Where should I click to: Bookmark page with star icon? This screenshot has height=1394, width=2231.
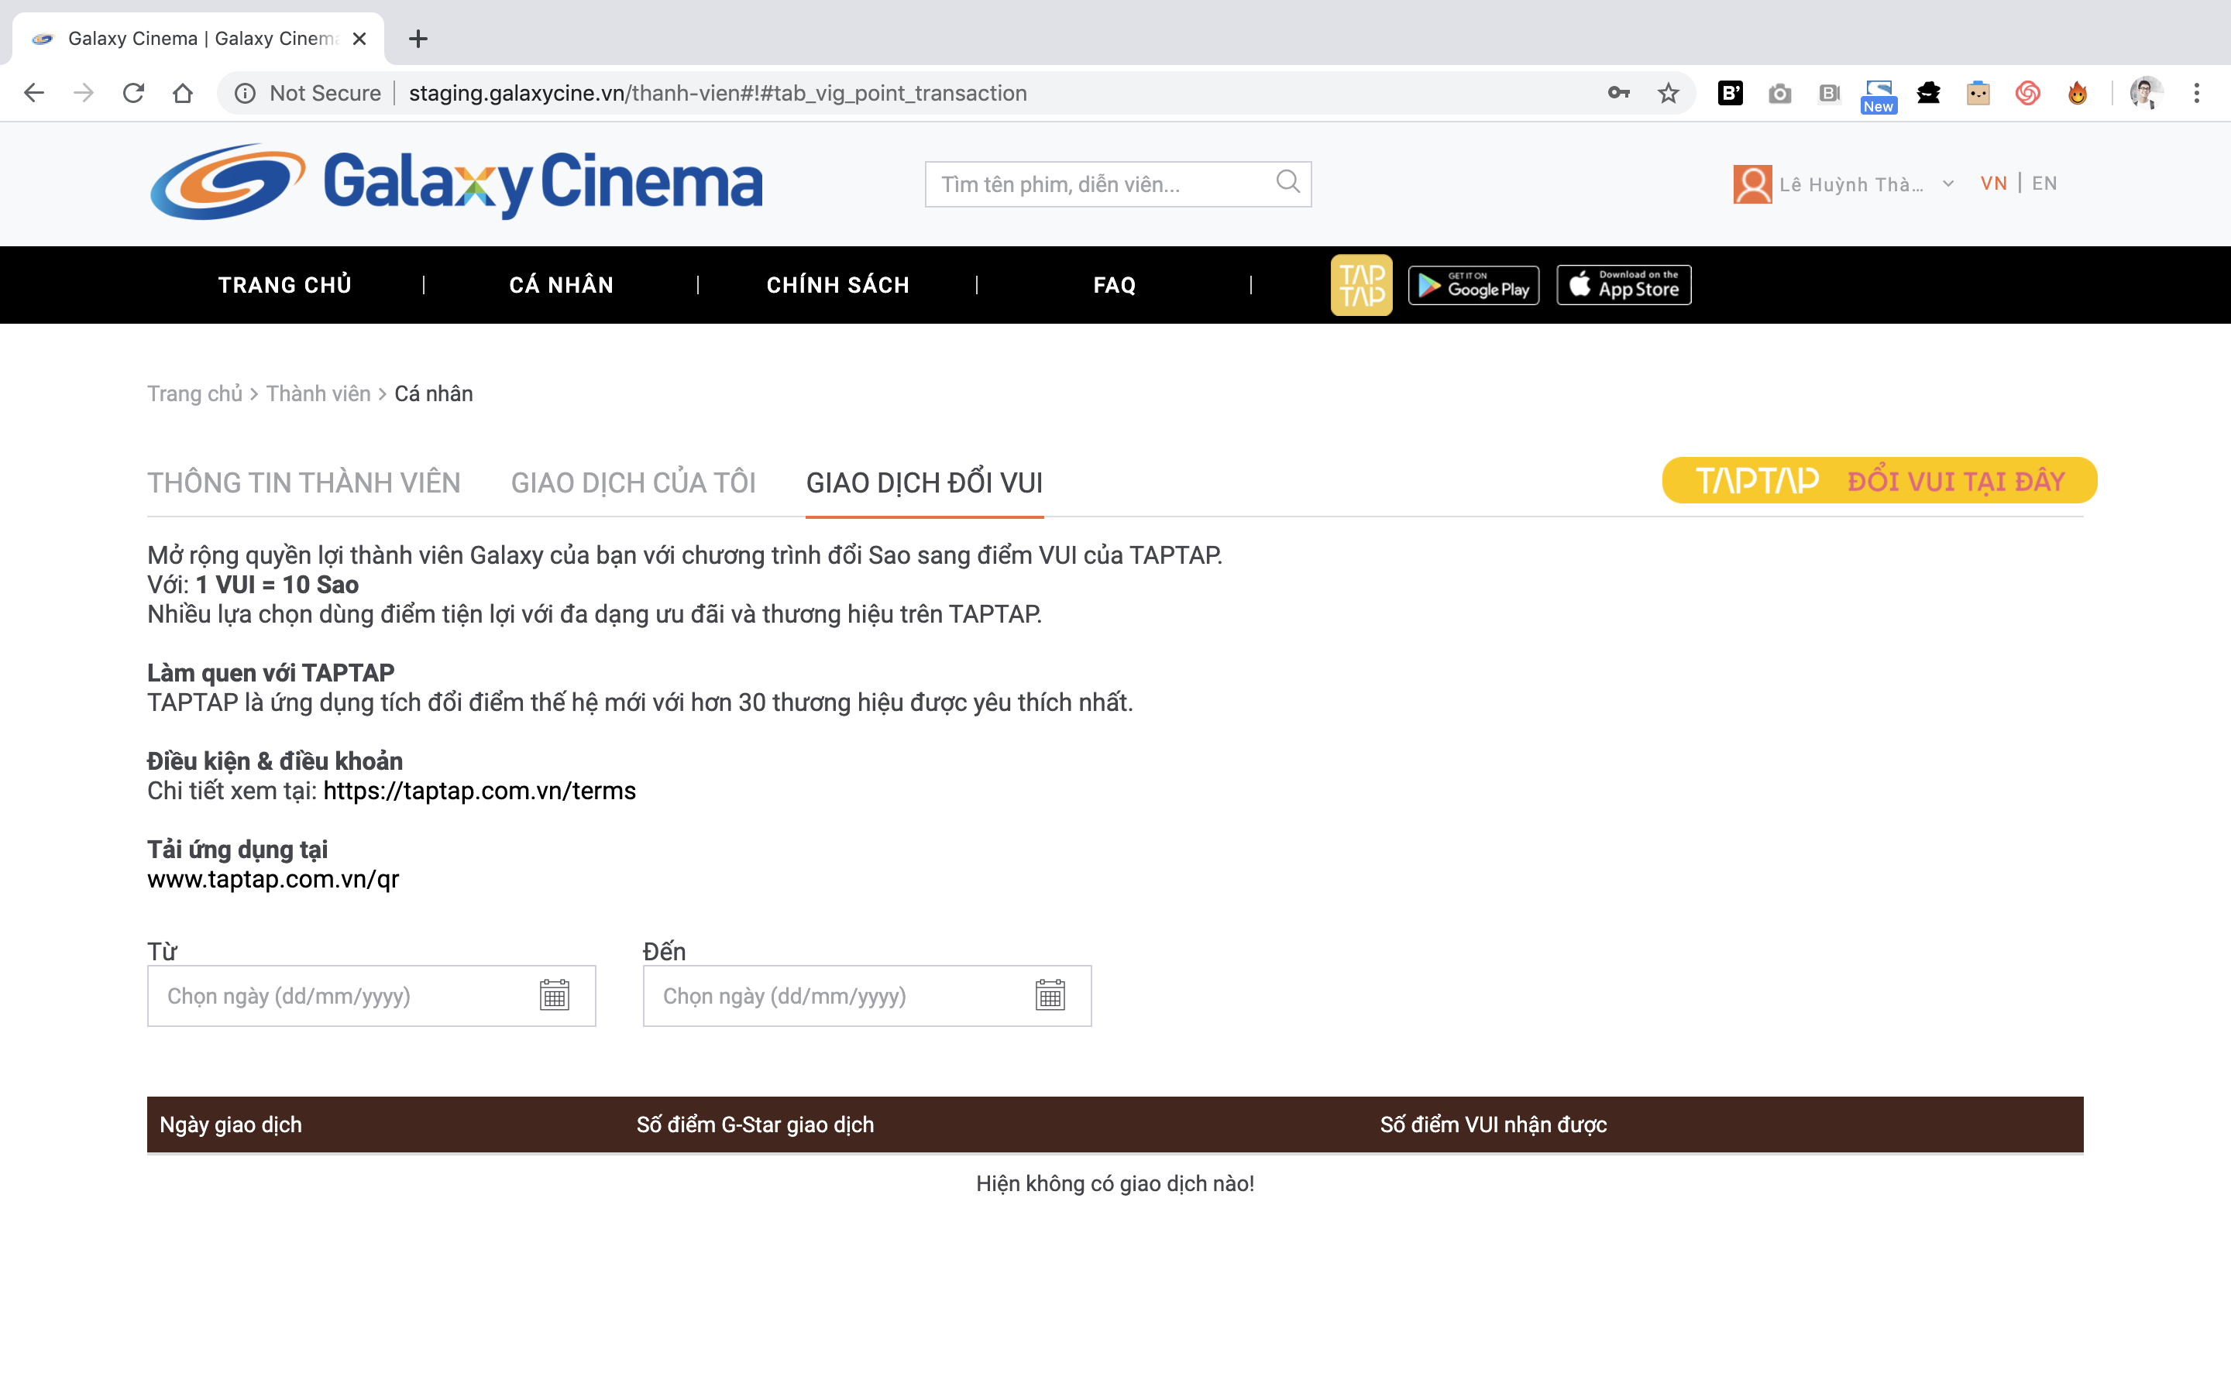click(1668, 93)
